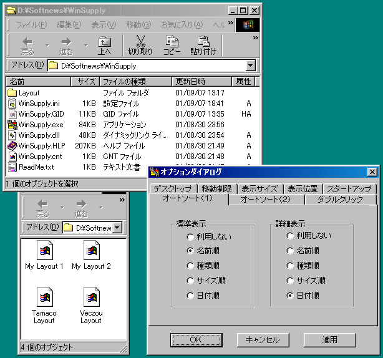383x358 pixels.
Task: Click Back (戻る) arrow in the lower Explorer window
Action: pos(42,204)
